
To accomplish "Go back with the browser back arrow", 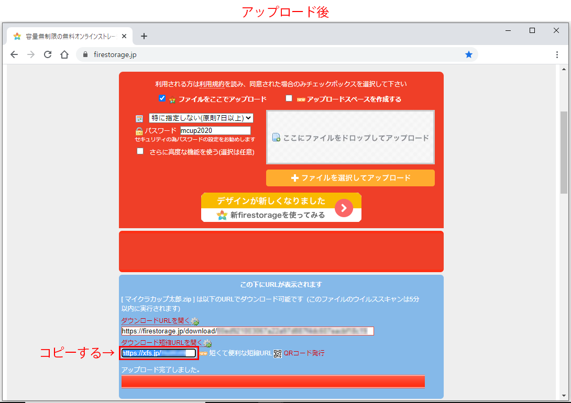I will pyautogui.click(x=14, y=54).
